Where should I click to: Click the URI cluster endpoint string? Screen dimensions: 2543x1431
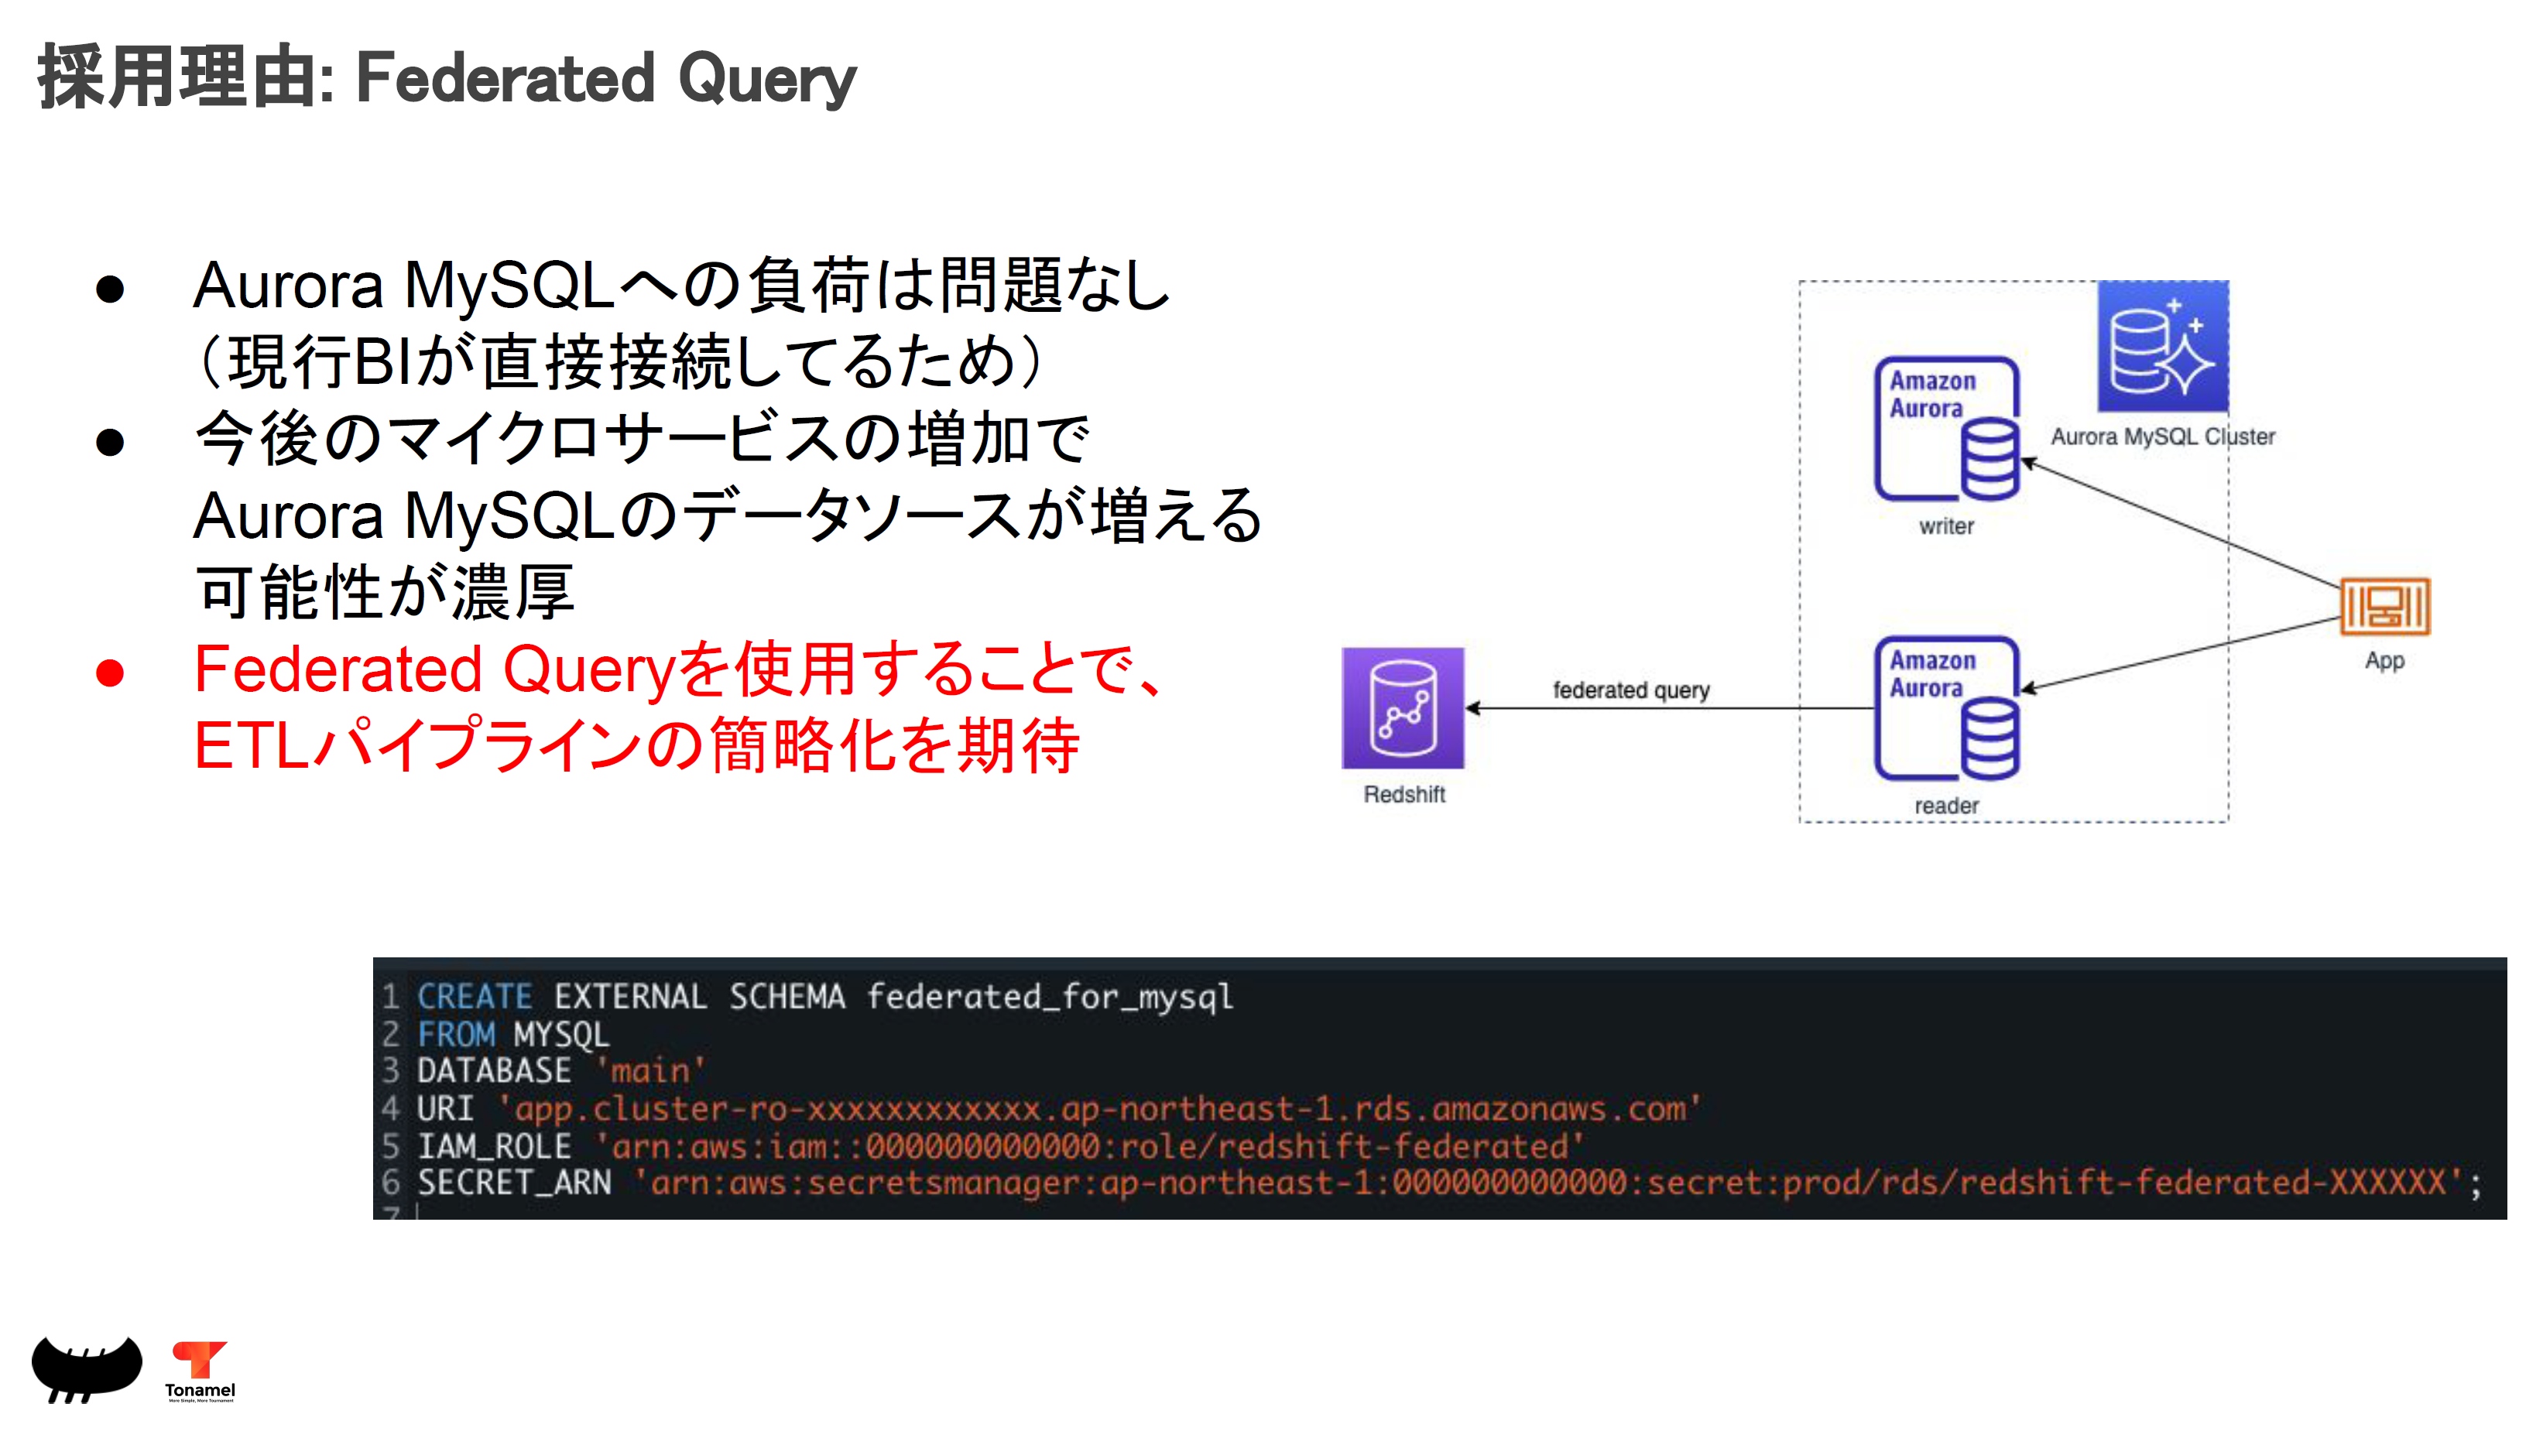coord(1101,1108)
